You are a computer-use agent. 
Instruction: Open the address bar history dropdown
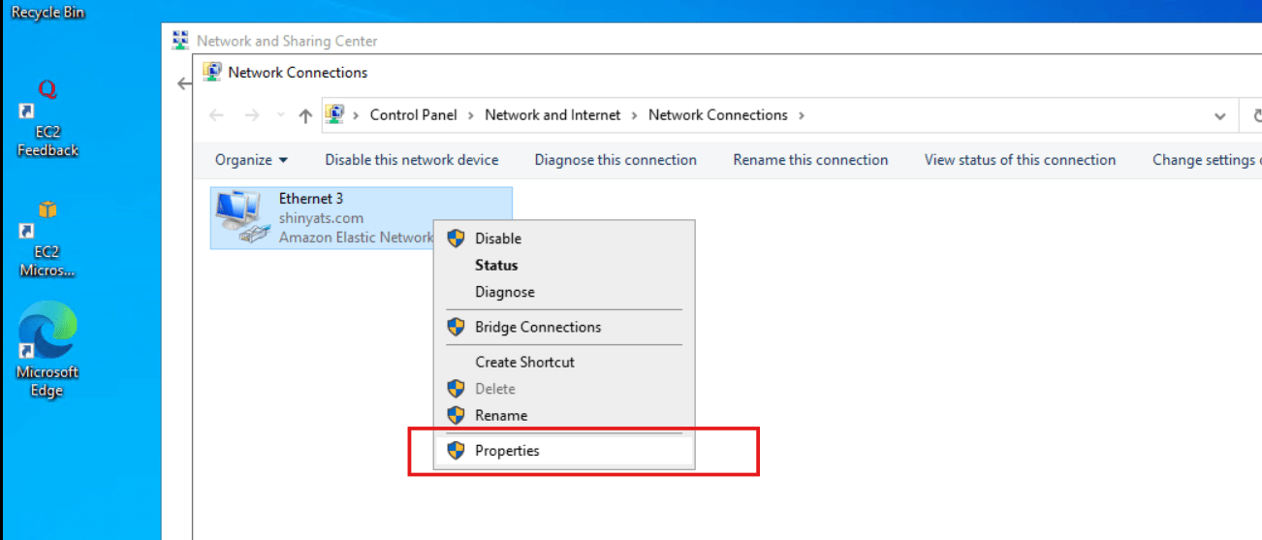(1219, 115)
